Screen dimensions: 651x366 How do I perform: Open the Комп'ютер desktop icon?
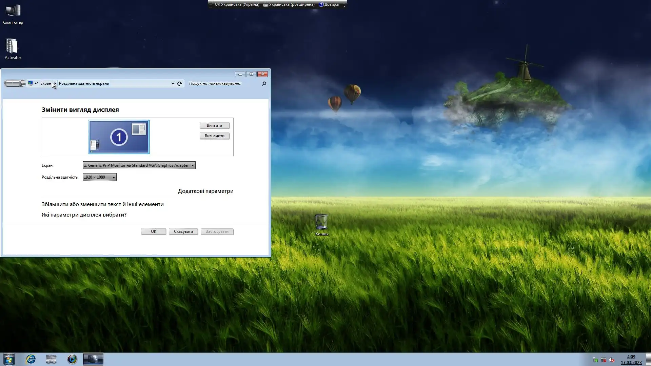[x=13, y=14]
